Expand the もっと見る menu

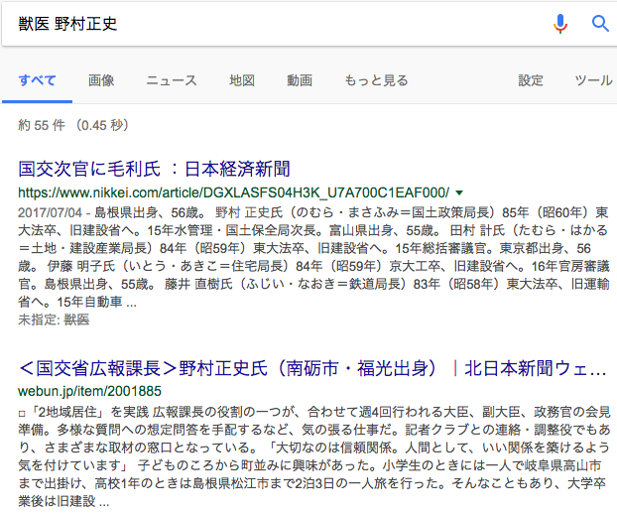point(376,80)
